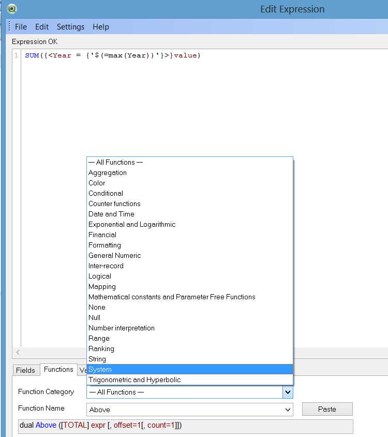Click the Paste button
This screenshot has width=388, height=437.
[x=327, y=409]
